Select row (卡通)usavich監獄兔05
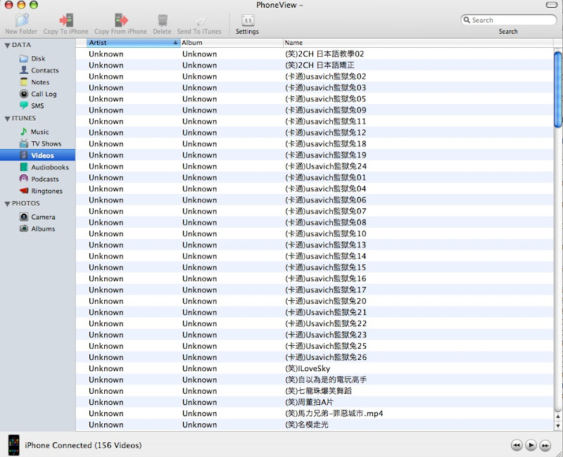This screenshot has width=563, height=457. [315, 98]
